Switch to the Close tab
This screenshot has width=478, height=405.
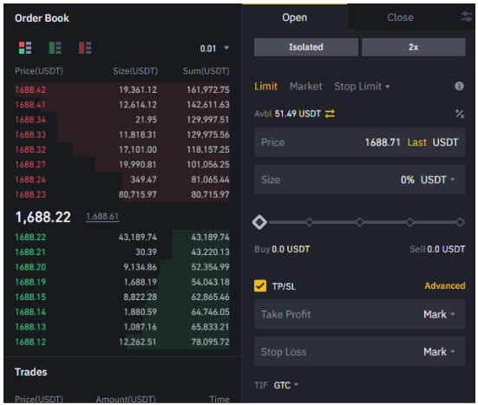[400, 17]
